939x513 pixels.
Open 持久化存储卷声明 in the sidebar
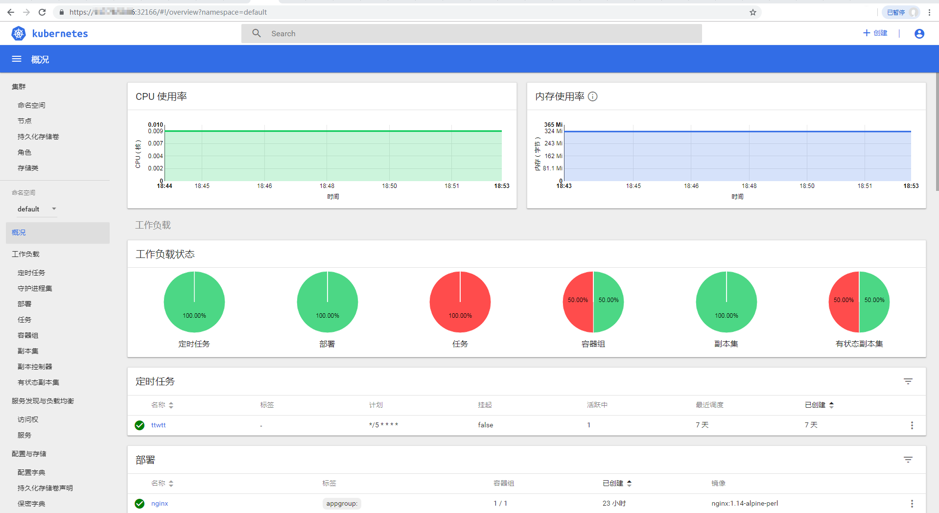(45, 488)
